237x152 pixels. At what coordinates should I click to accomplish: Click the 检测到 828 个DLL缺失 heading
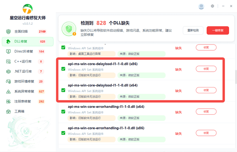pos(105,23)
